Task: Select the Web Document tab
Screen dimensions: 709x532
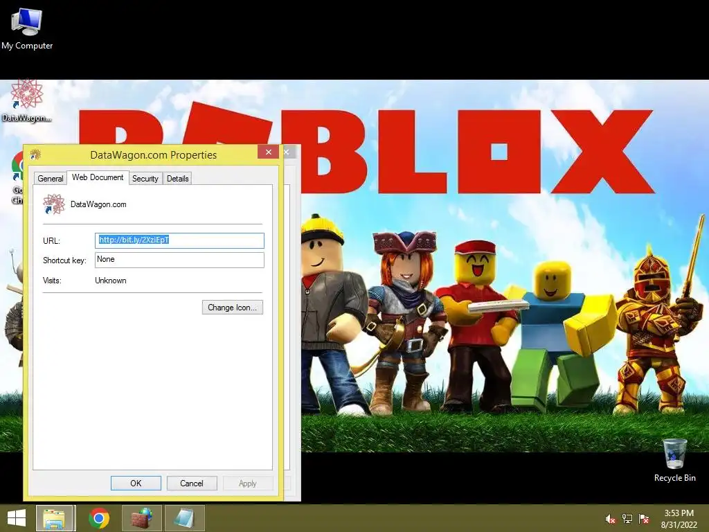Action: [98, 177]
